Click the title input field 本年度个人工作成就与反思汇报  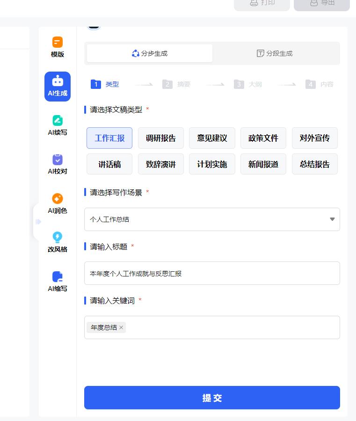(212, 273)
